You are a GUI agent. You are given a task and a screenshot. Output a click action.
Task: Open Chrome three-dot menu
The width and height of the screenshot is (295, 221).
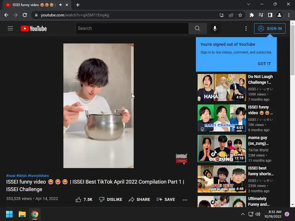pyautogui.click(x=289, y=15)
